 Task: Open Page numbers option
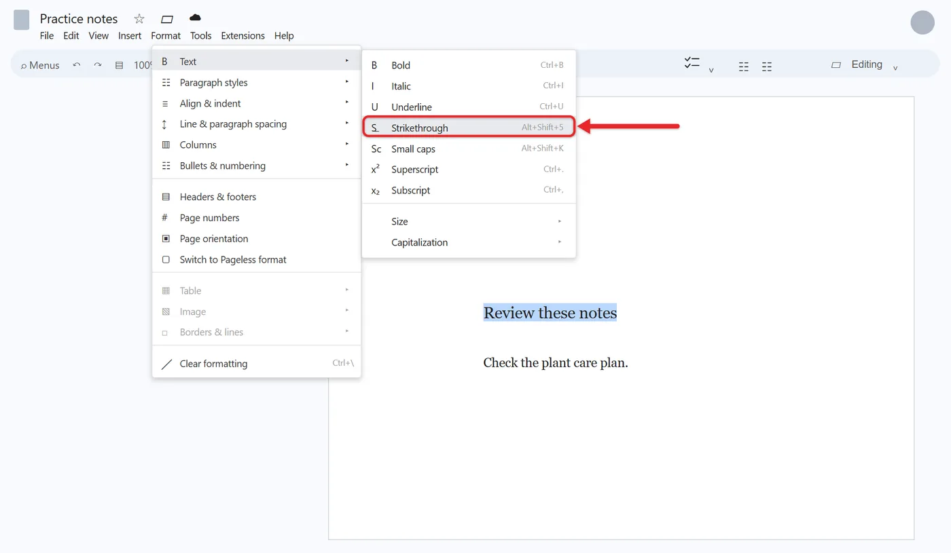coord(256,218)
